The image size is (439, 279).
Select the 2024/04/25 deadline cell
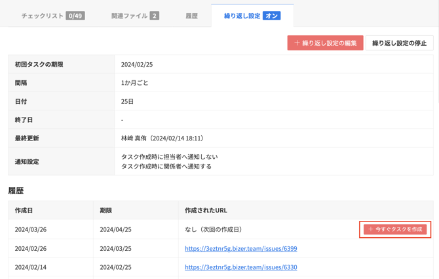click(115, 229)
